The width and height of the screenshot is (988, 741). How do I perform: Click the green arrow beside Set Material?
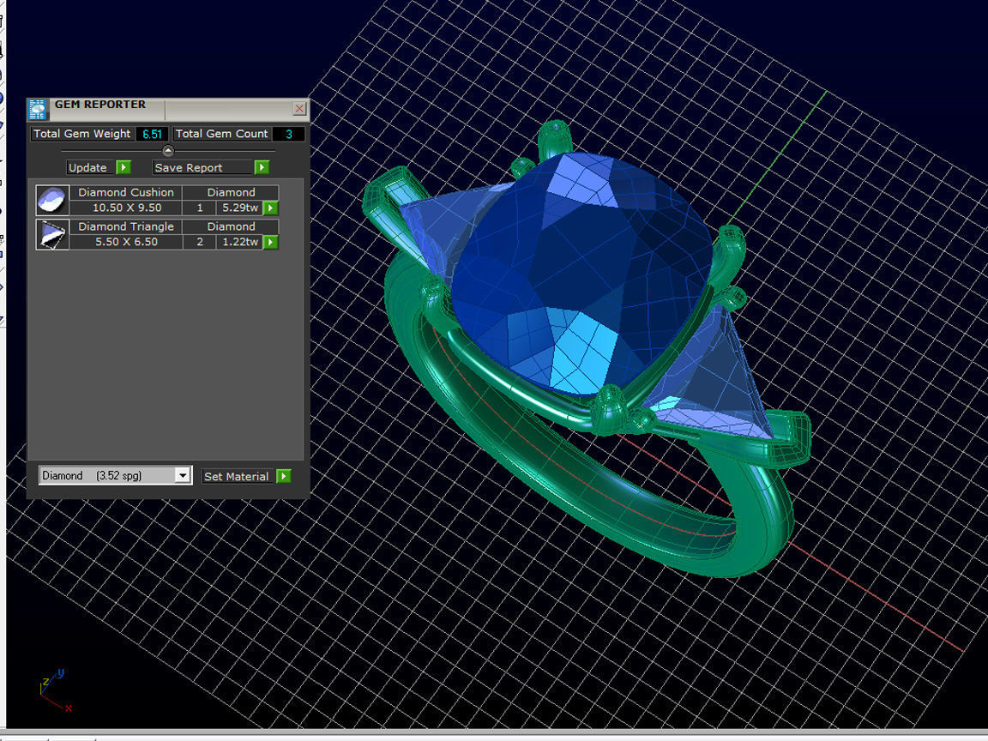tap(284, 476)
